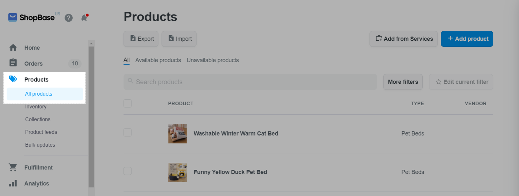
Task: Open the More filters options
Action: coord(403,82)
